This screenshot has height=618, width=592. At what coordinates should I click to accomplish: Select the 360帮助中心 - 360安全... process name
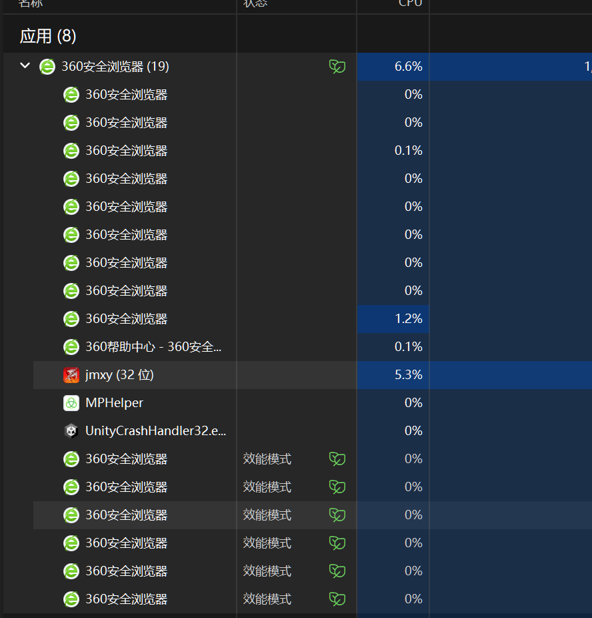153,347
